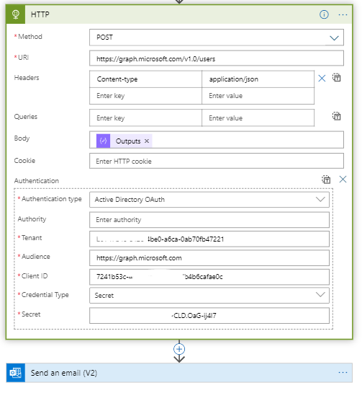
Task: Click the Audience field with graph.microsoft.com
Action: coord(209,258)
